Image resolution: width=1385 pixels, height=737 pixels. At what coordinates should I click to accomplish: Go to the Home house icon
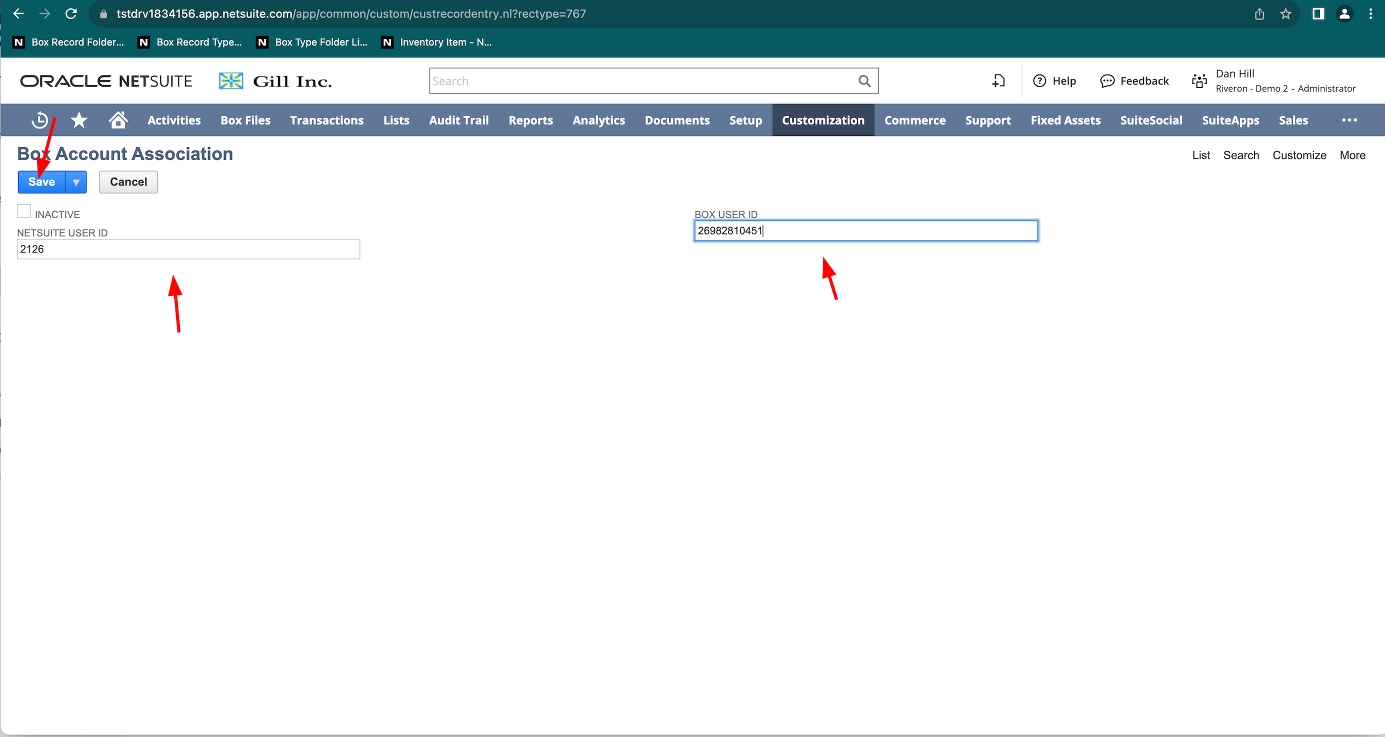(117, 120)
